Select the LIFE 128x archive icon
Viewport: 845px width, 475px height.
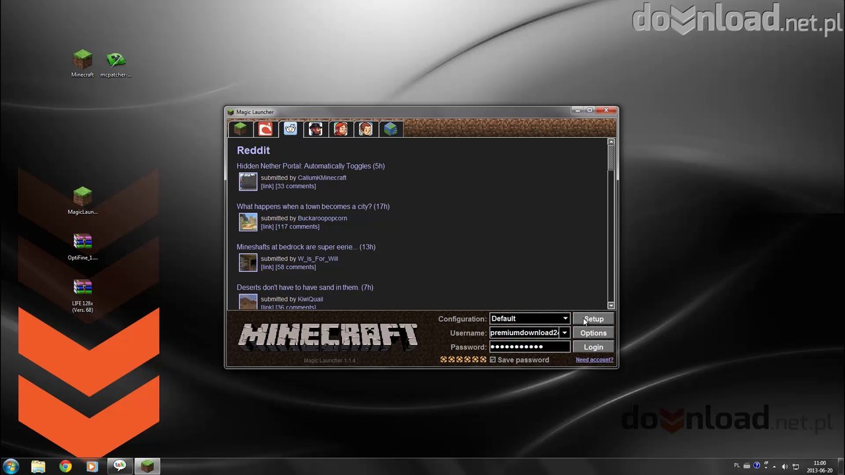click(83, 296)
